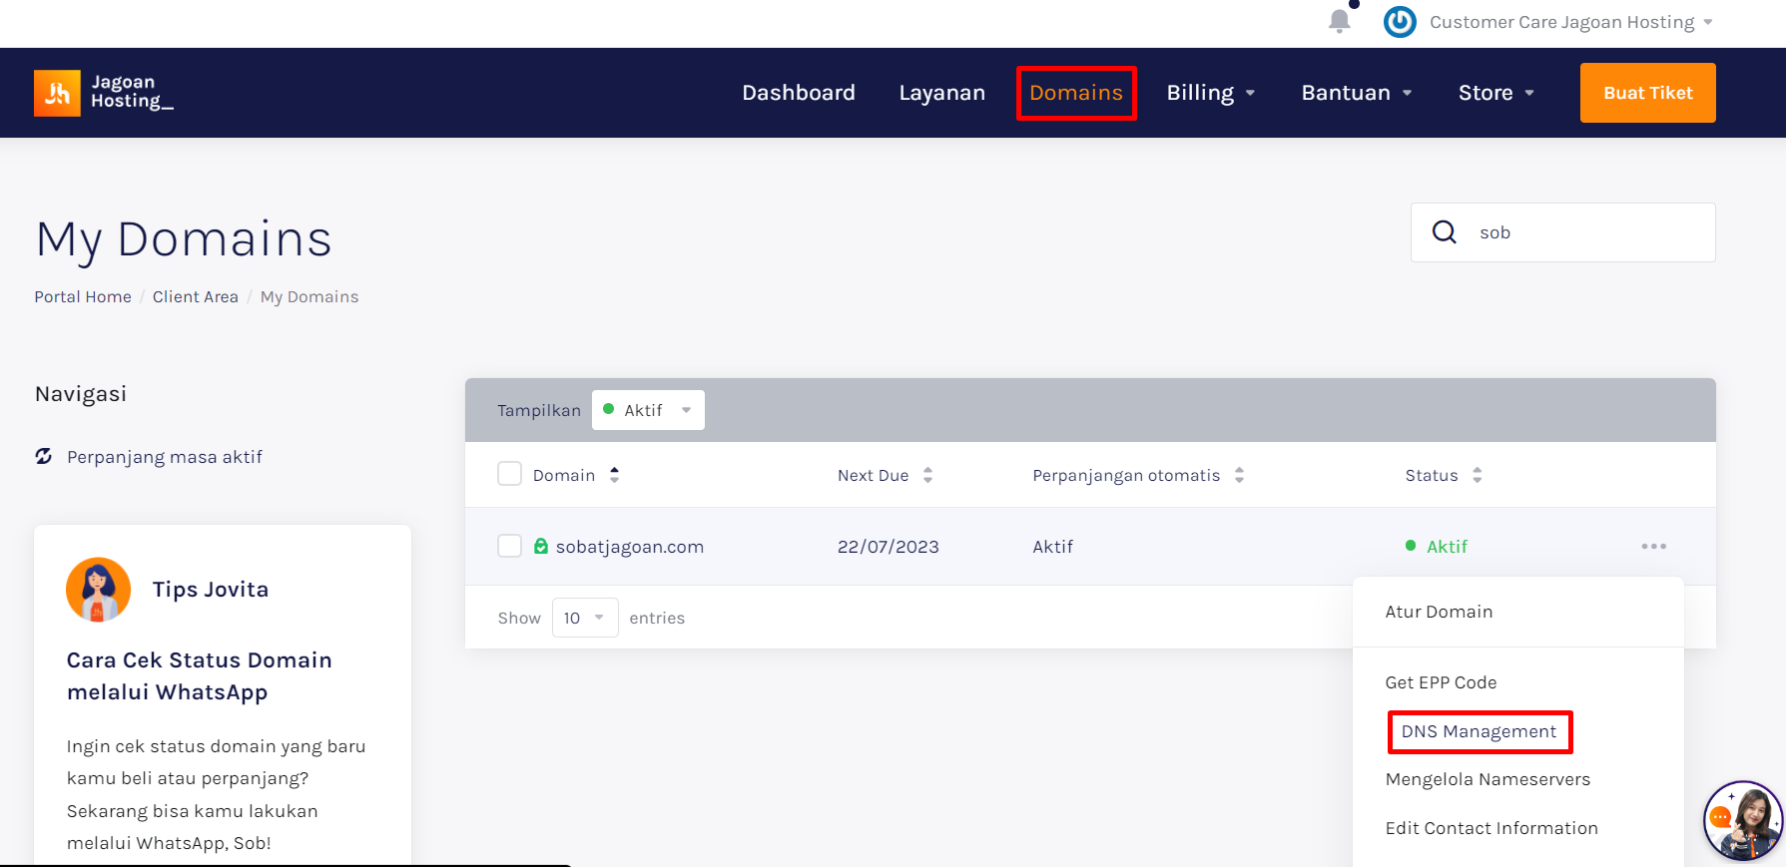Screen dimensions: 1786x867
Task: Open Cara Cek Status Domain melalui WhatsApp article
Action: coord(200,675)
